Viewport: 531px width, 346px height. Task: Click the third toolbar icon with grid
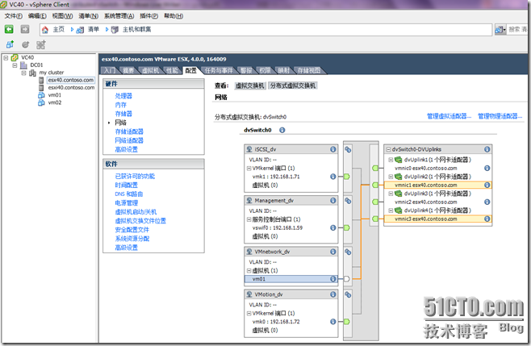coord(41,44)
